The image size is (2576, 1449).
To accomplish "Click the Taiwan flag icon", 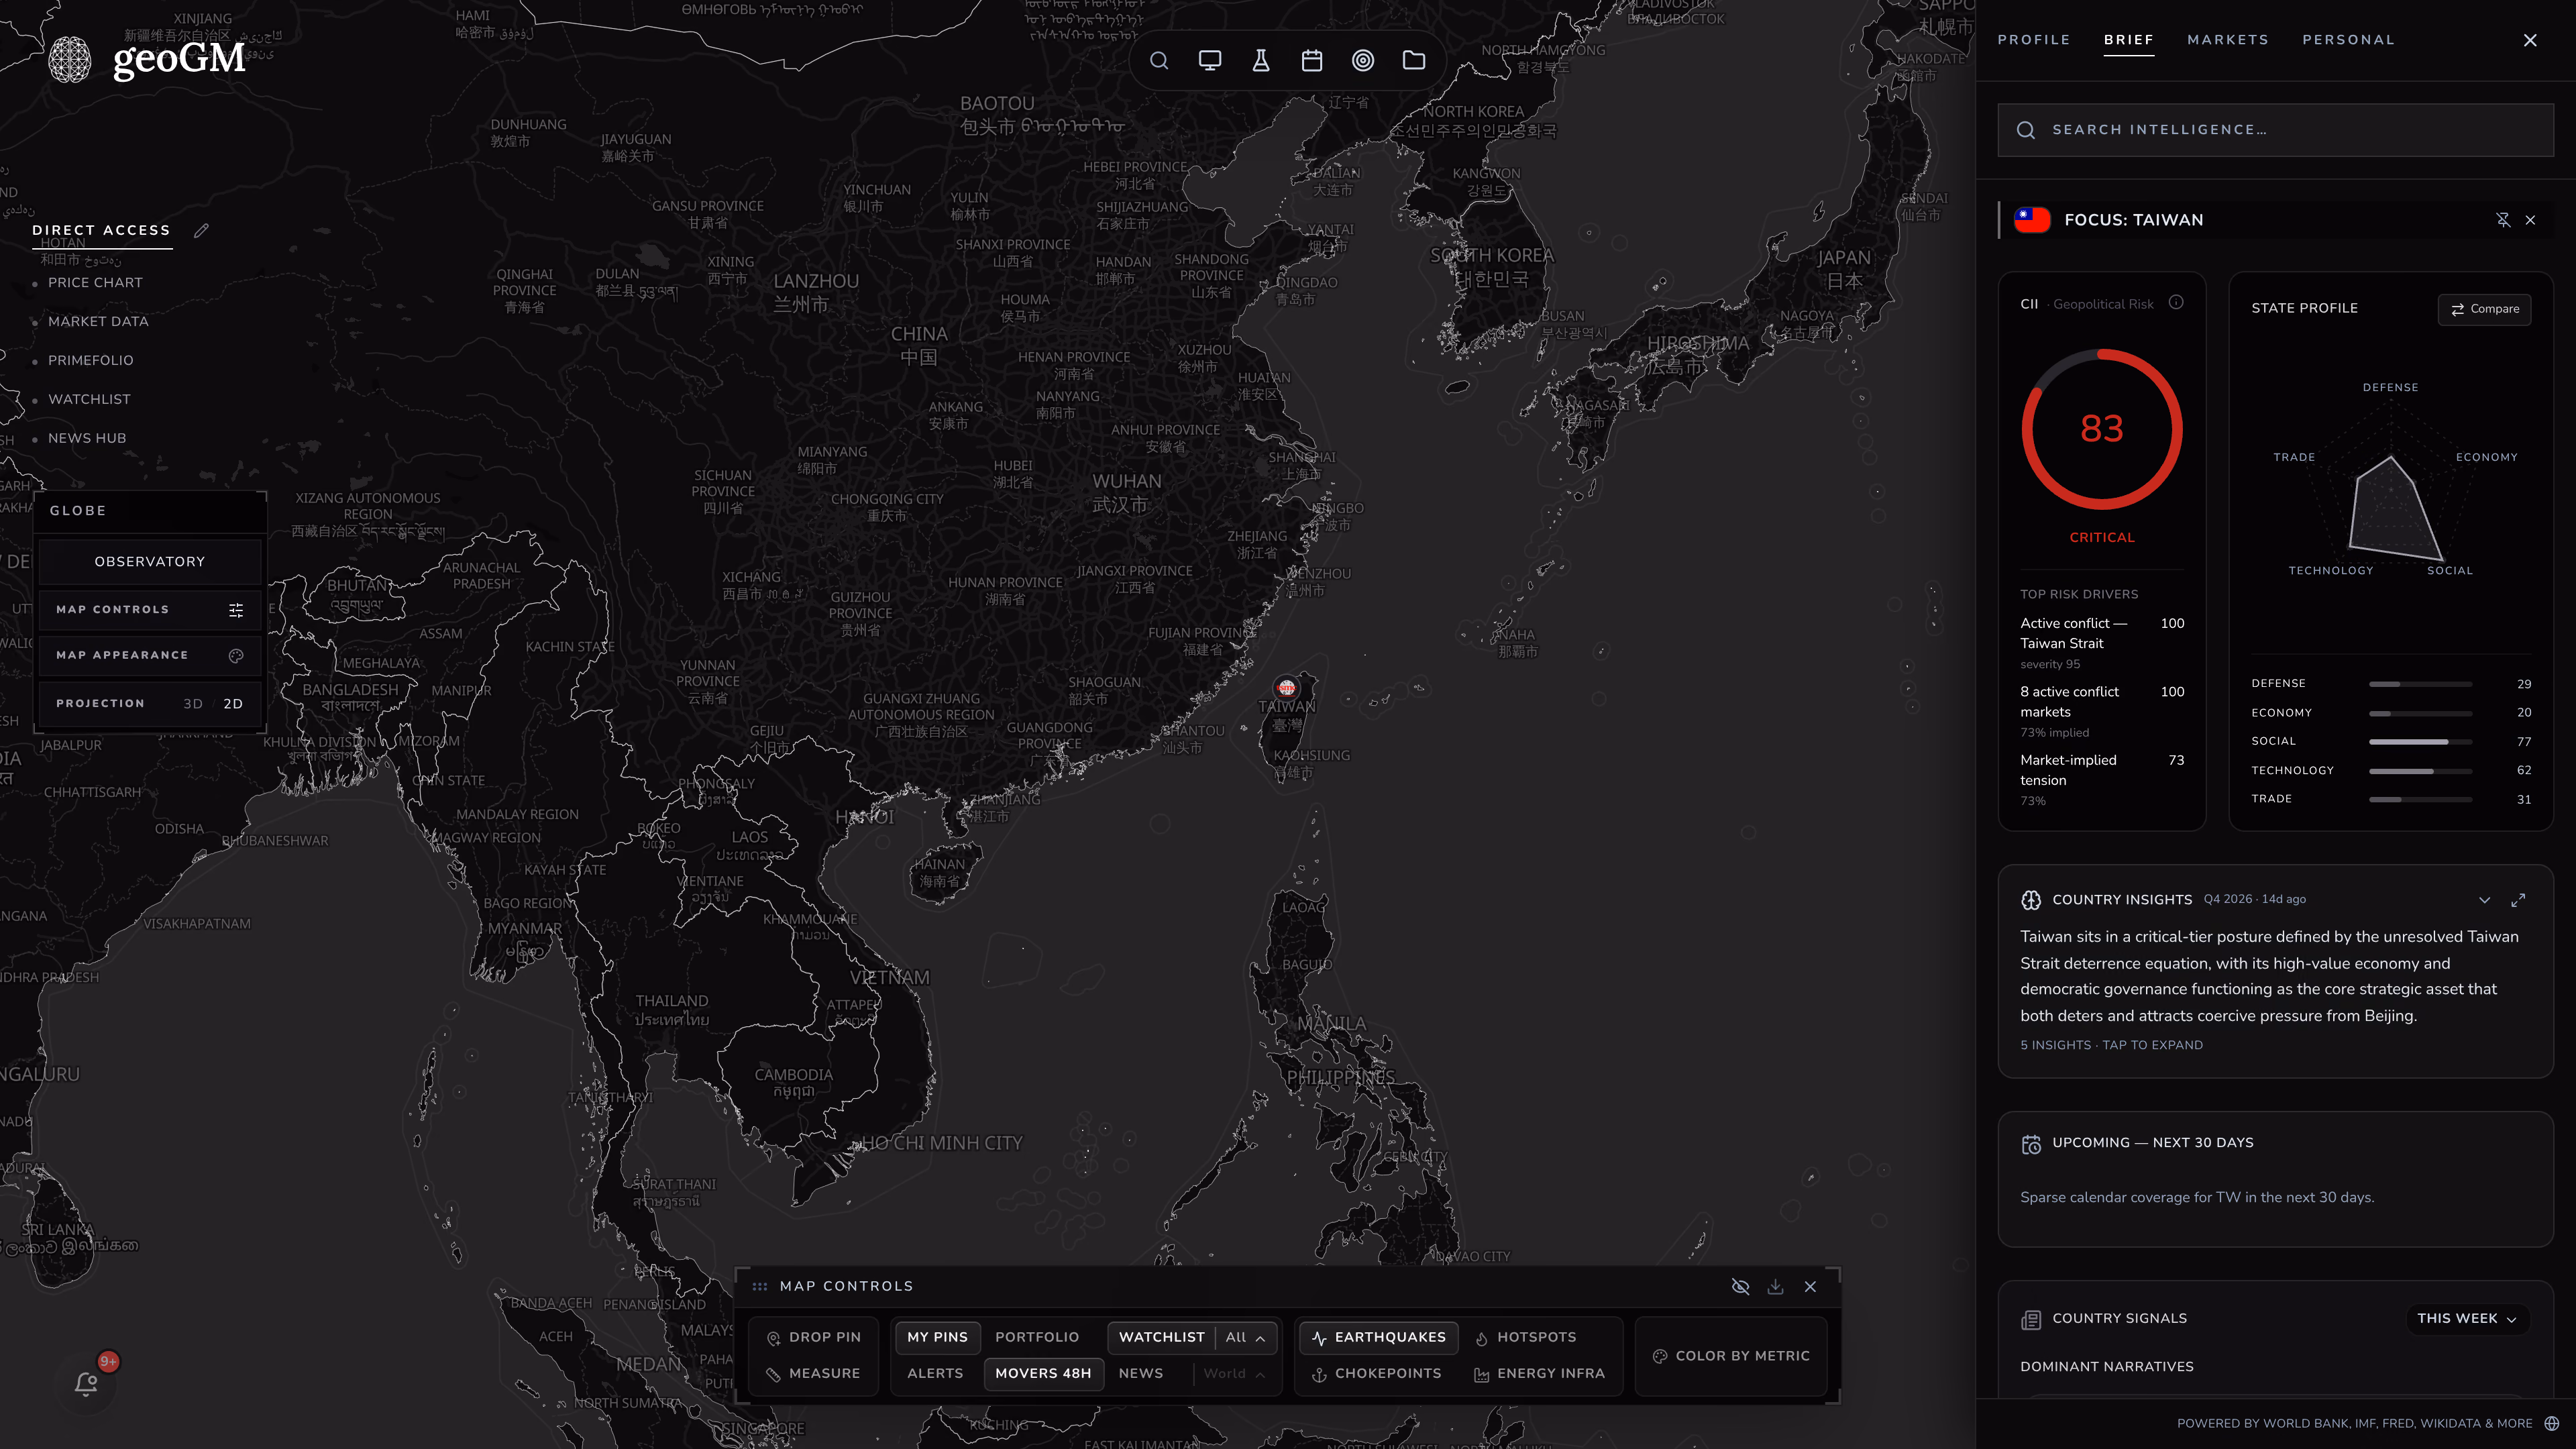I will click(2032, 220).
